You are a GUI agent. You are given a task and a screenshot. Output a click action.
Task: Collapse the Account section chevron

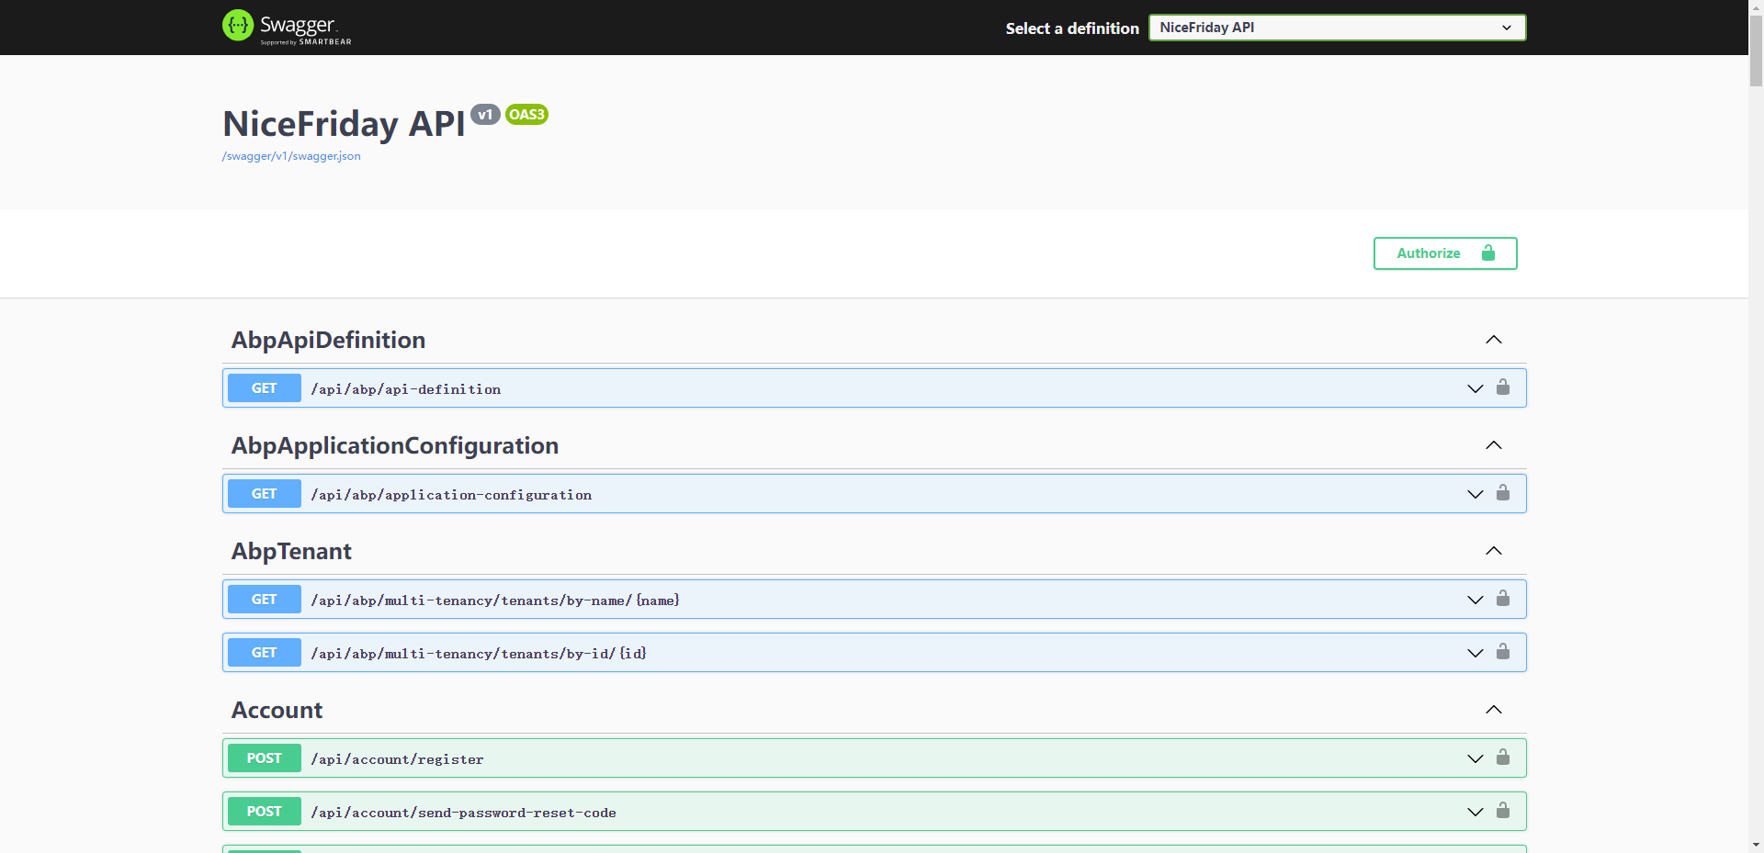tap(1494, 710)
